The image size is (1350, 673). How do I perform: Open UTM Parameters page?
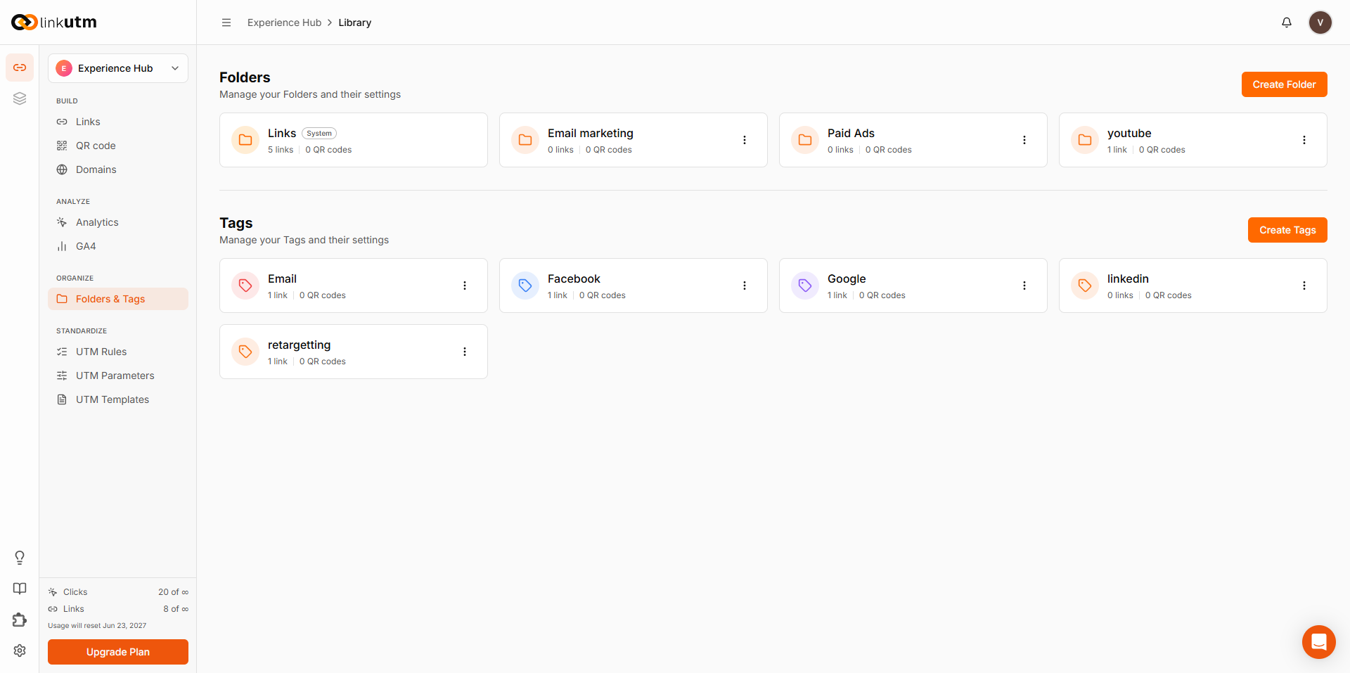[118, 376]
